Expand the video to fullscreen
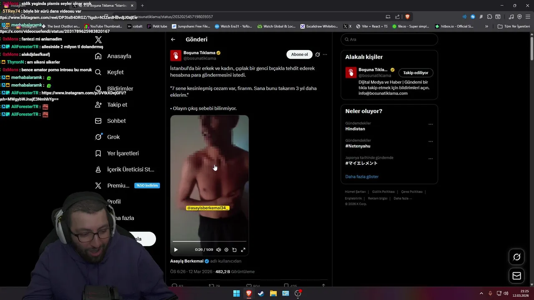Screen dimensions: 534x300 click(x=243, y=250)
